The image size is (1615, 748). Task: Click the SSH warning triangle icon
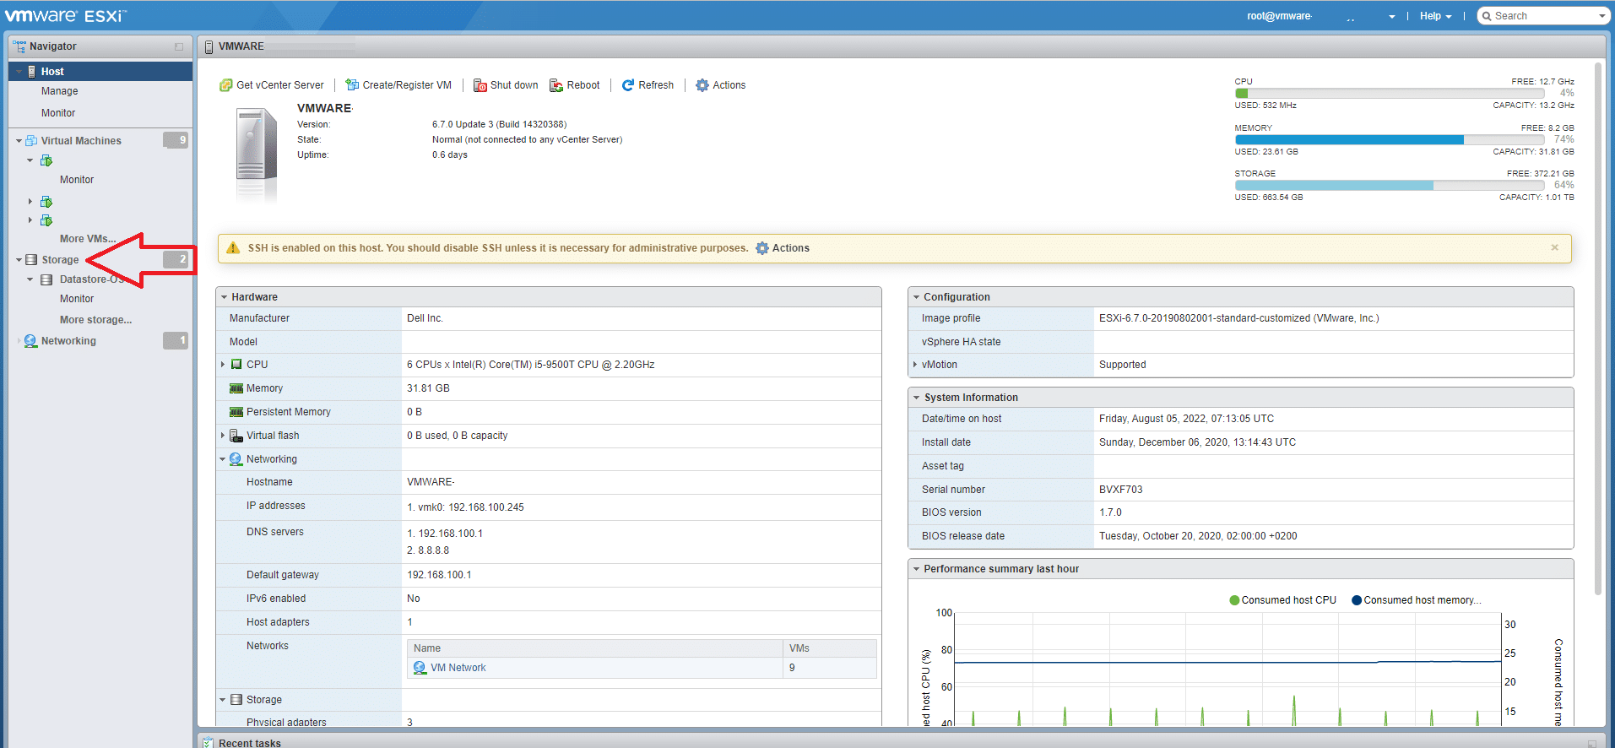click(233, 248)
